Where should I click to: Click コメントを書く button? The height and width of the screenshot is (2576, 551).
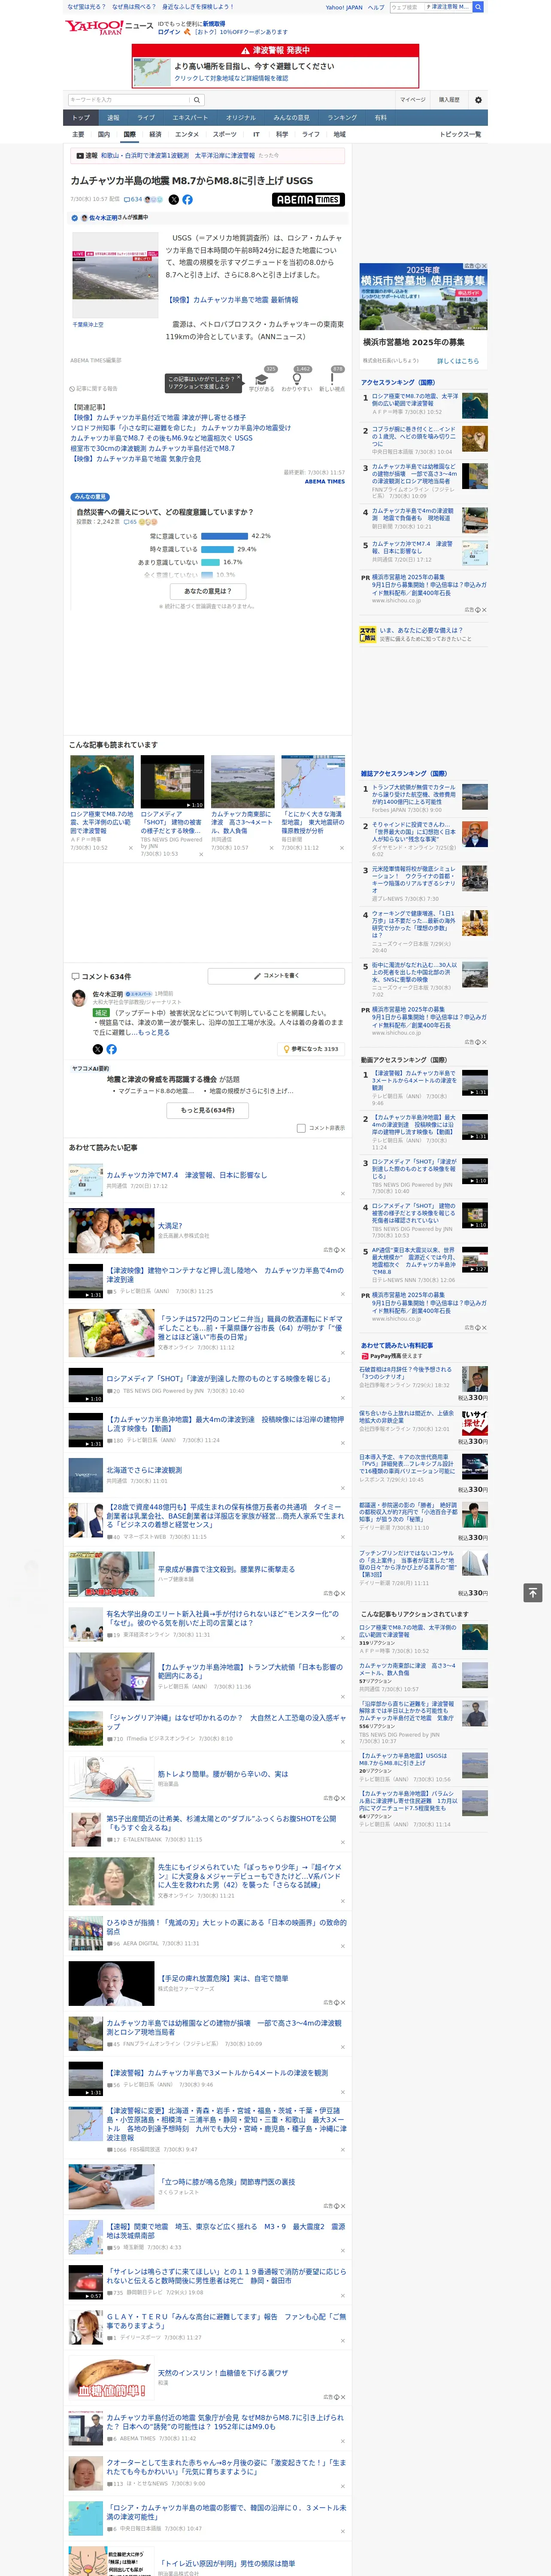click(276, 975)
